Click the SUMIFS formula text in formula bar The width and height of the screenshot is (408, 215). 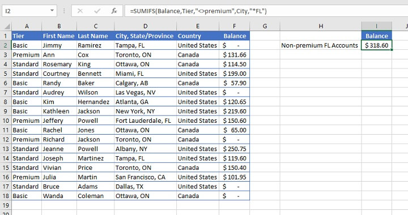pos(198,11)
